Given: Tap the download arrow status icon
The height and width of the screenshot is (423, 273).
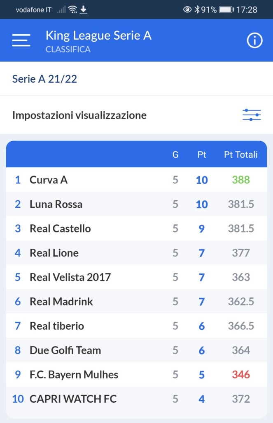Looking at the screenshot, I should (x=84, y=10).
